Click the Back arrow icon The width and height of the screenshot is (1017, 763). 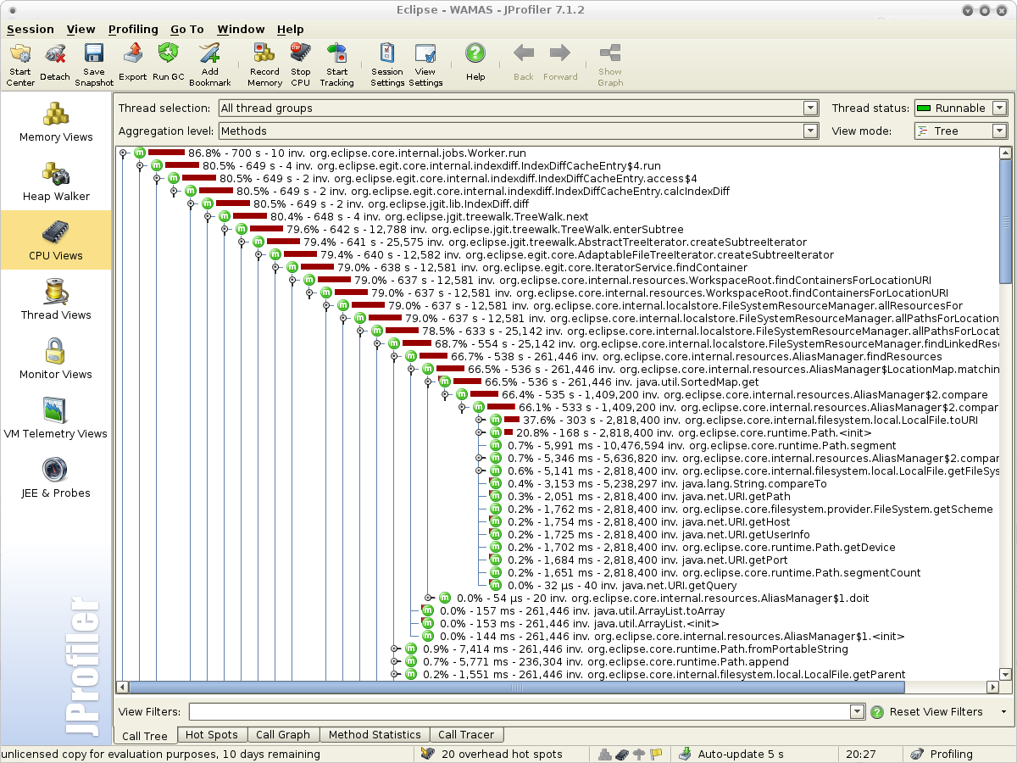[524, 53]
